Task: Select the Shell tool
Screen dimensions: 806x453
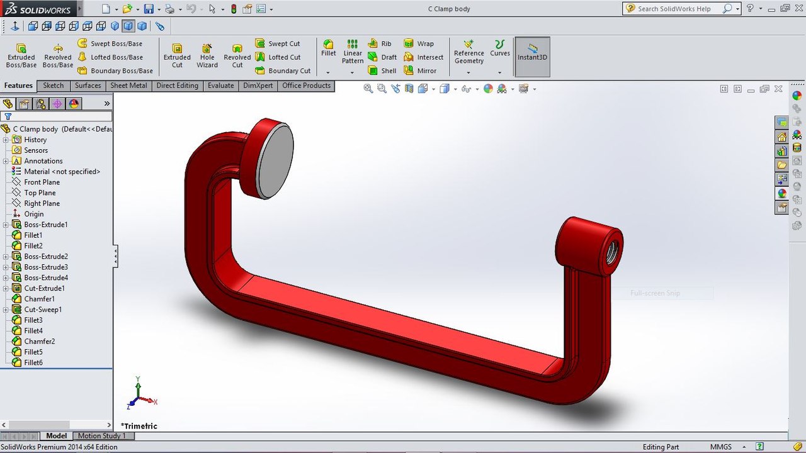Action: click(x=382, y=70)
